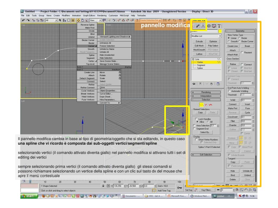Enable Connect checkbox next to Refine
Viewport: 278px width, 208px height.
tap(242, 64)
